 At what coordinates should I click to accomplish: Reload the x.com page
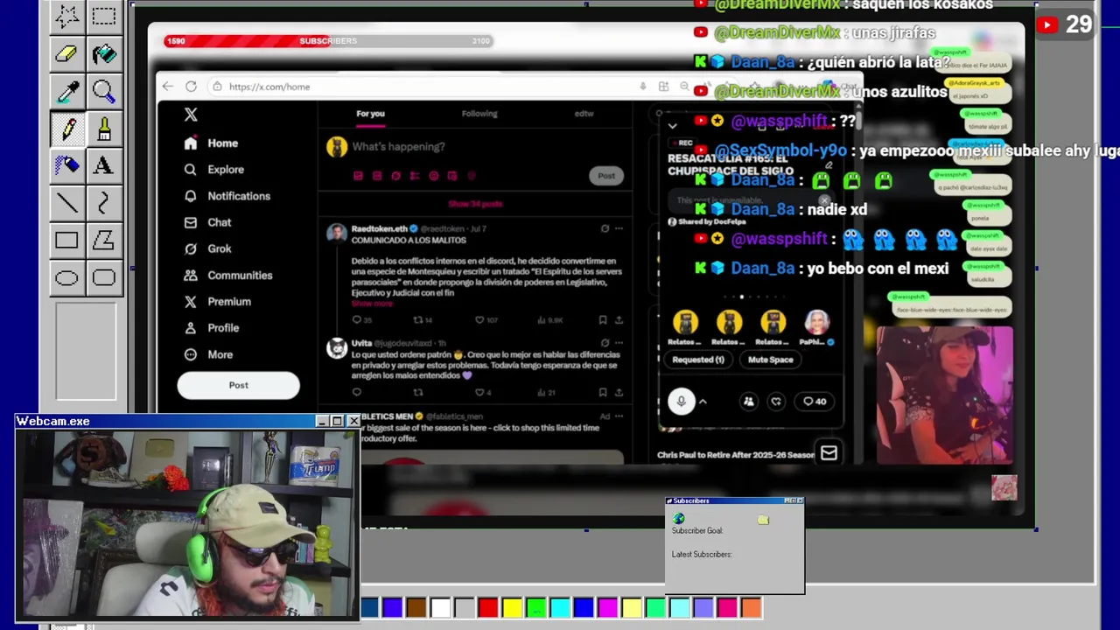click(x=191, y=87)
